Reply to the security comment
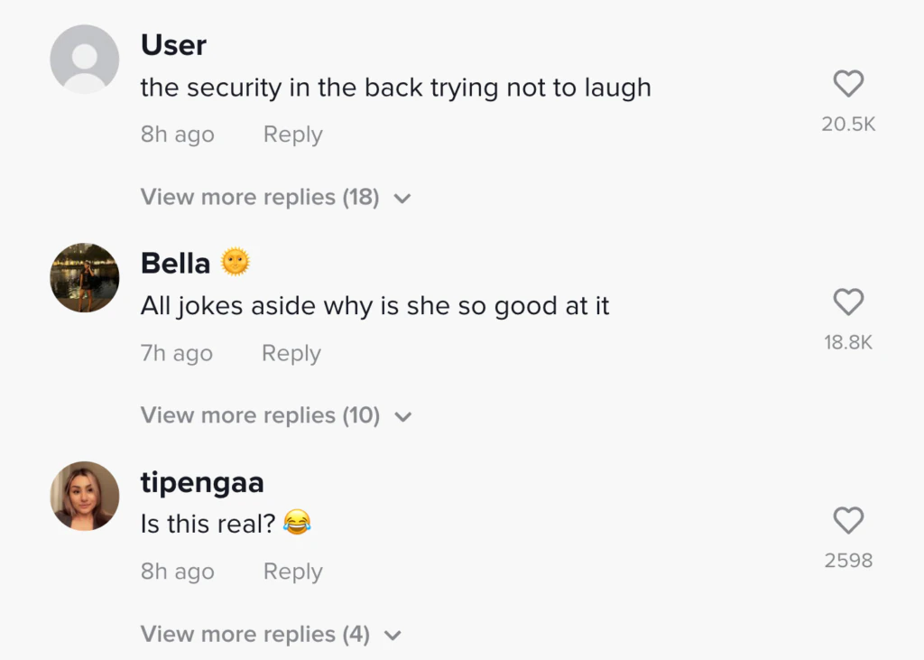Viewport: 924px width, 660px height. (292, 135)
